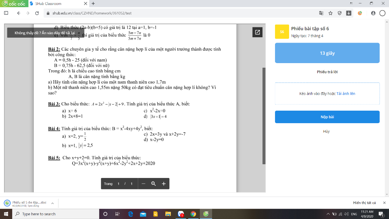The height and width of the screenshot is (219, 389).
Task: Expand options for the downloaded doc file
Action: click(x=52, y=203)
